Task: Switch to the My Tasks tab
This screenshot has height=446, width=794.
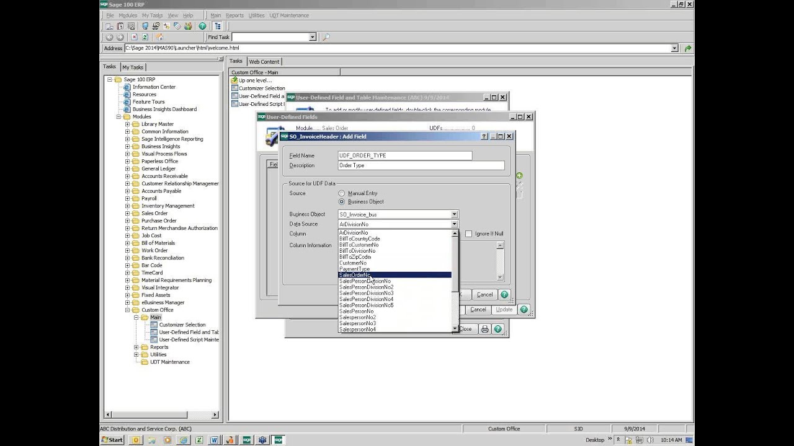Action: pos(132,67)
